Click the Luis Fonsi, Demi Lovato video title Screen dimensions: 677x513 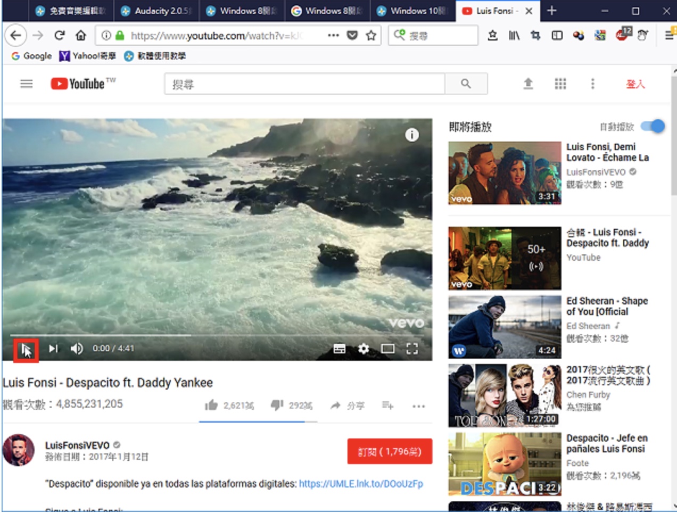(x=607, y=152)
